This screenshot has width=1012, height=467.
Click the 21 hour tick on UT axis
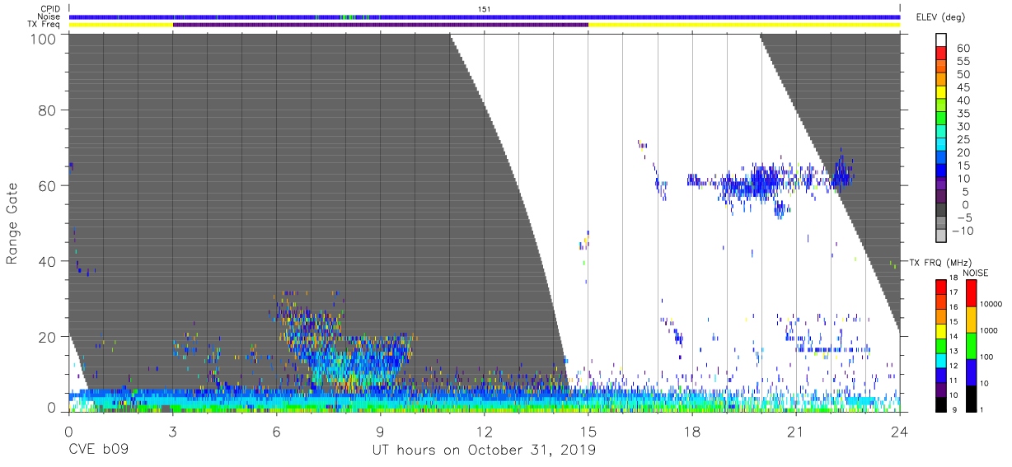point(795,432)
